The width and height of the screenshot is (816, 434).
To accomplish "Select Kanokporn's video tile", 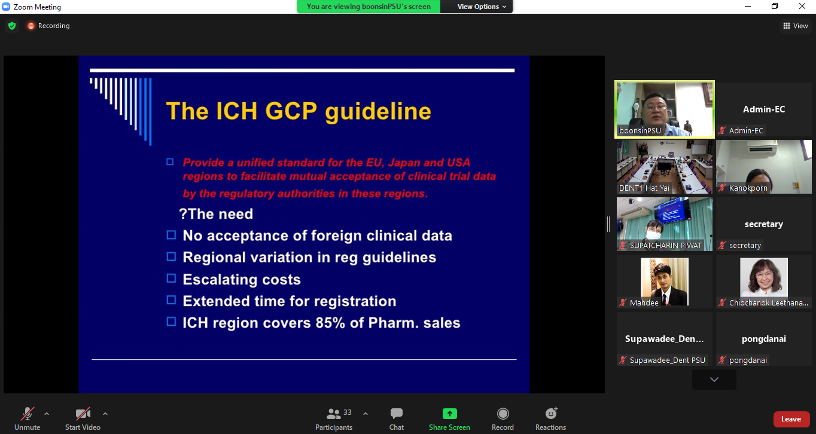I will pos(764,167).
